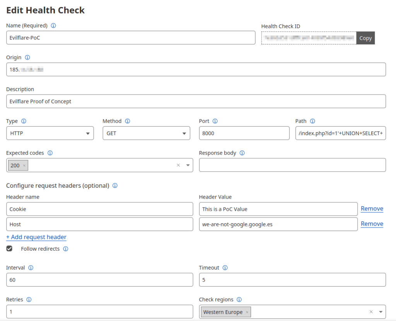Expand the Expected codes dropdown arrow
Image resolution: width=396 pixels, height=321 pixels.
click(188, 165)
